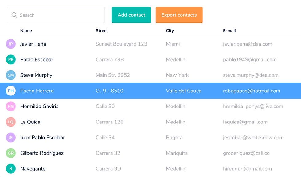The height and width of the screenshot is (177, 301).
Task: Click the PH avatar in highlighted row
Action: click(x=11, y=91)
